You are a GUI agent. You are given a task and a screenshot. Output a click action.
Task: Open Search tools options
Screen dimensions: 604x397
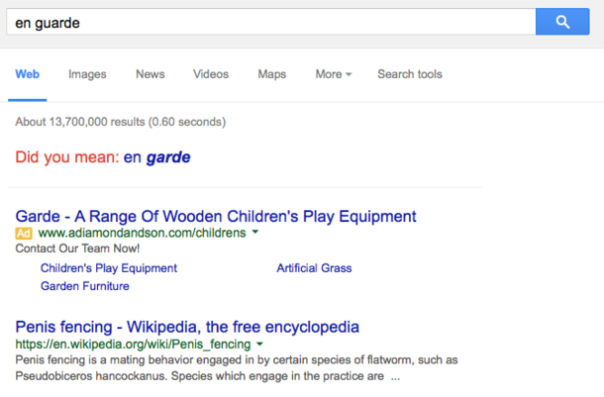coord(410,74)
